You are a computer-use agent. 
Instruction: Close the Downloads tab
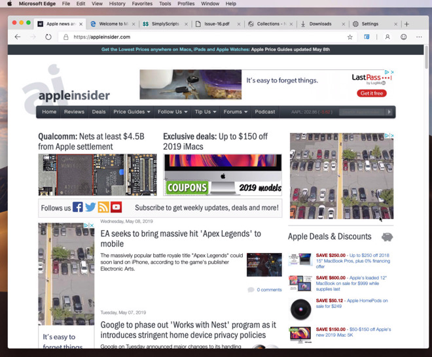click(343, 24)
